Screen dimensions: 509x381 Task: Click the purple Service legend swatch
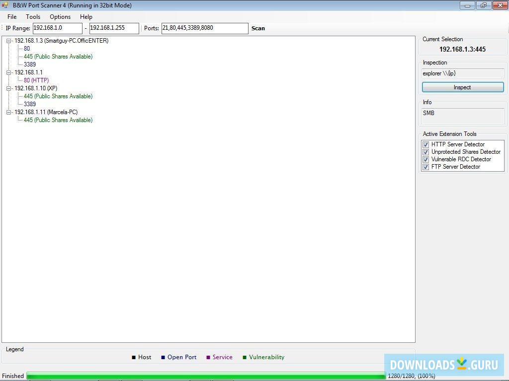click(208, 357)
